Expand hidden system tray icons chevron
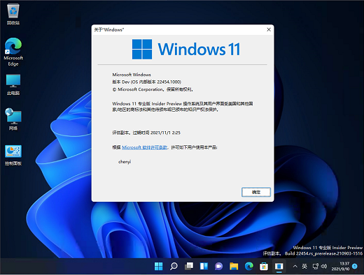The image size is (364, 275). point(295,266)
